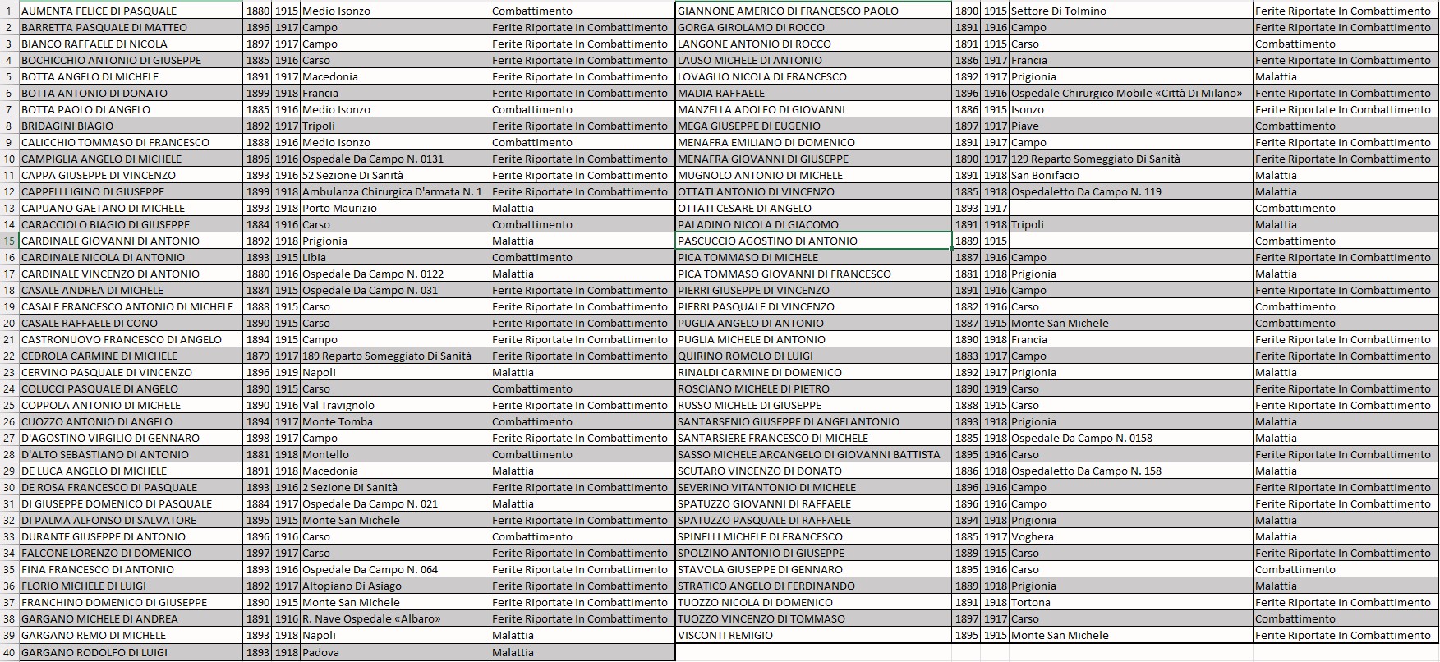This screenshot has width=1440, height=662.
Task: Click row header number 30
Action: tap(9, 487)
